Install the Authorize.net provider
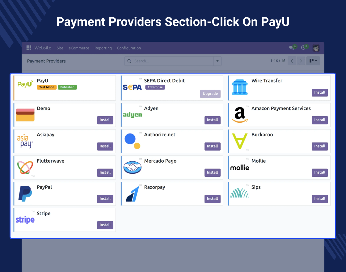This screenshot has width=346, height=272. click(213, 146)
